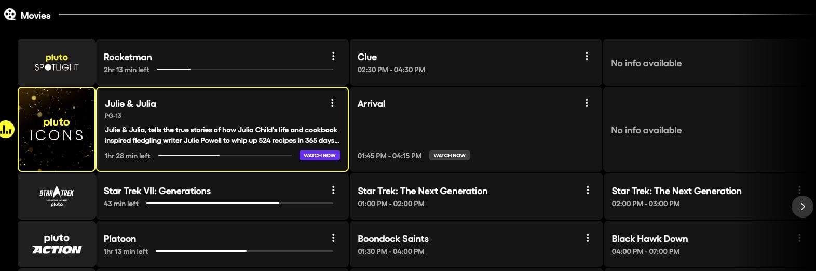This screenshot has height=271, width=816.
Task: Click the Julie & Julia description text
Action: coord(222,135)
